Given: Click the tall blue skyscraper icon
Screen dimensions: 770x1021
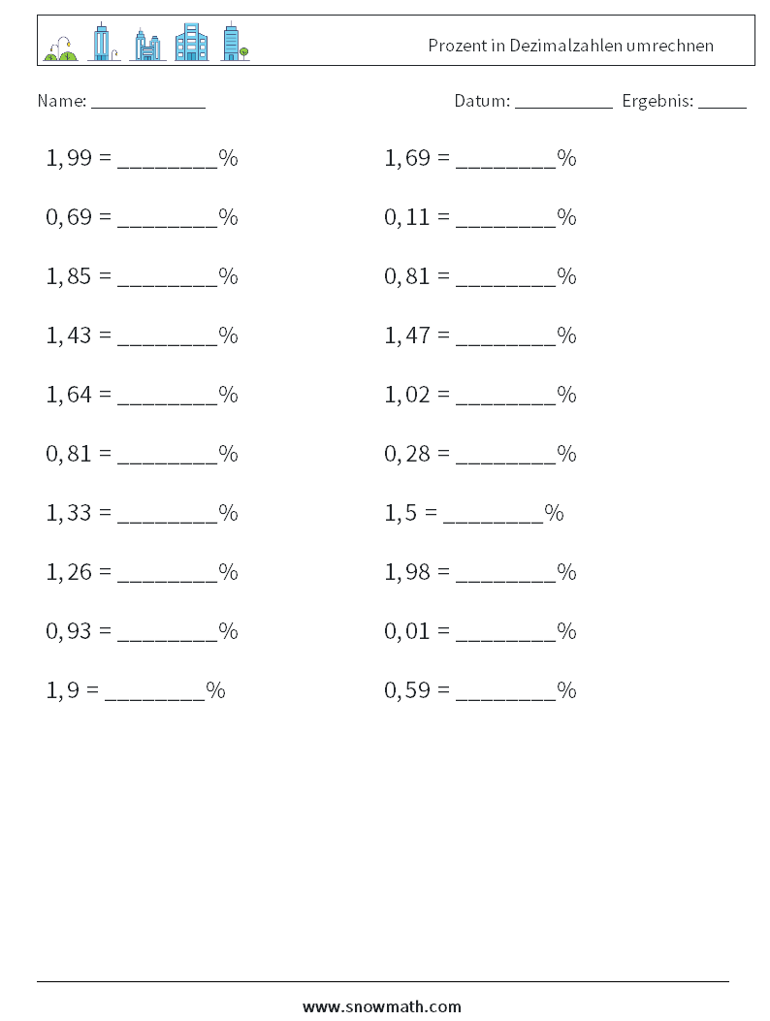Looking at the screenshot, I should click(x=104, y=41).
